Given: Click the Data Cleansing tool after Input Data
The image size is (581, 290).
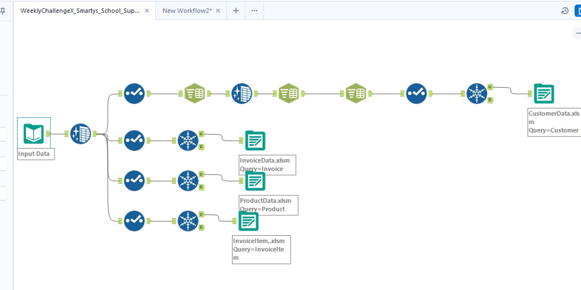Looking at the screenshot, I should [81, 134].
